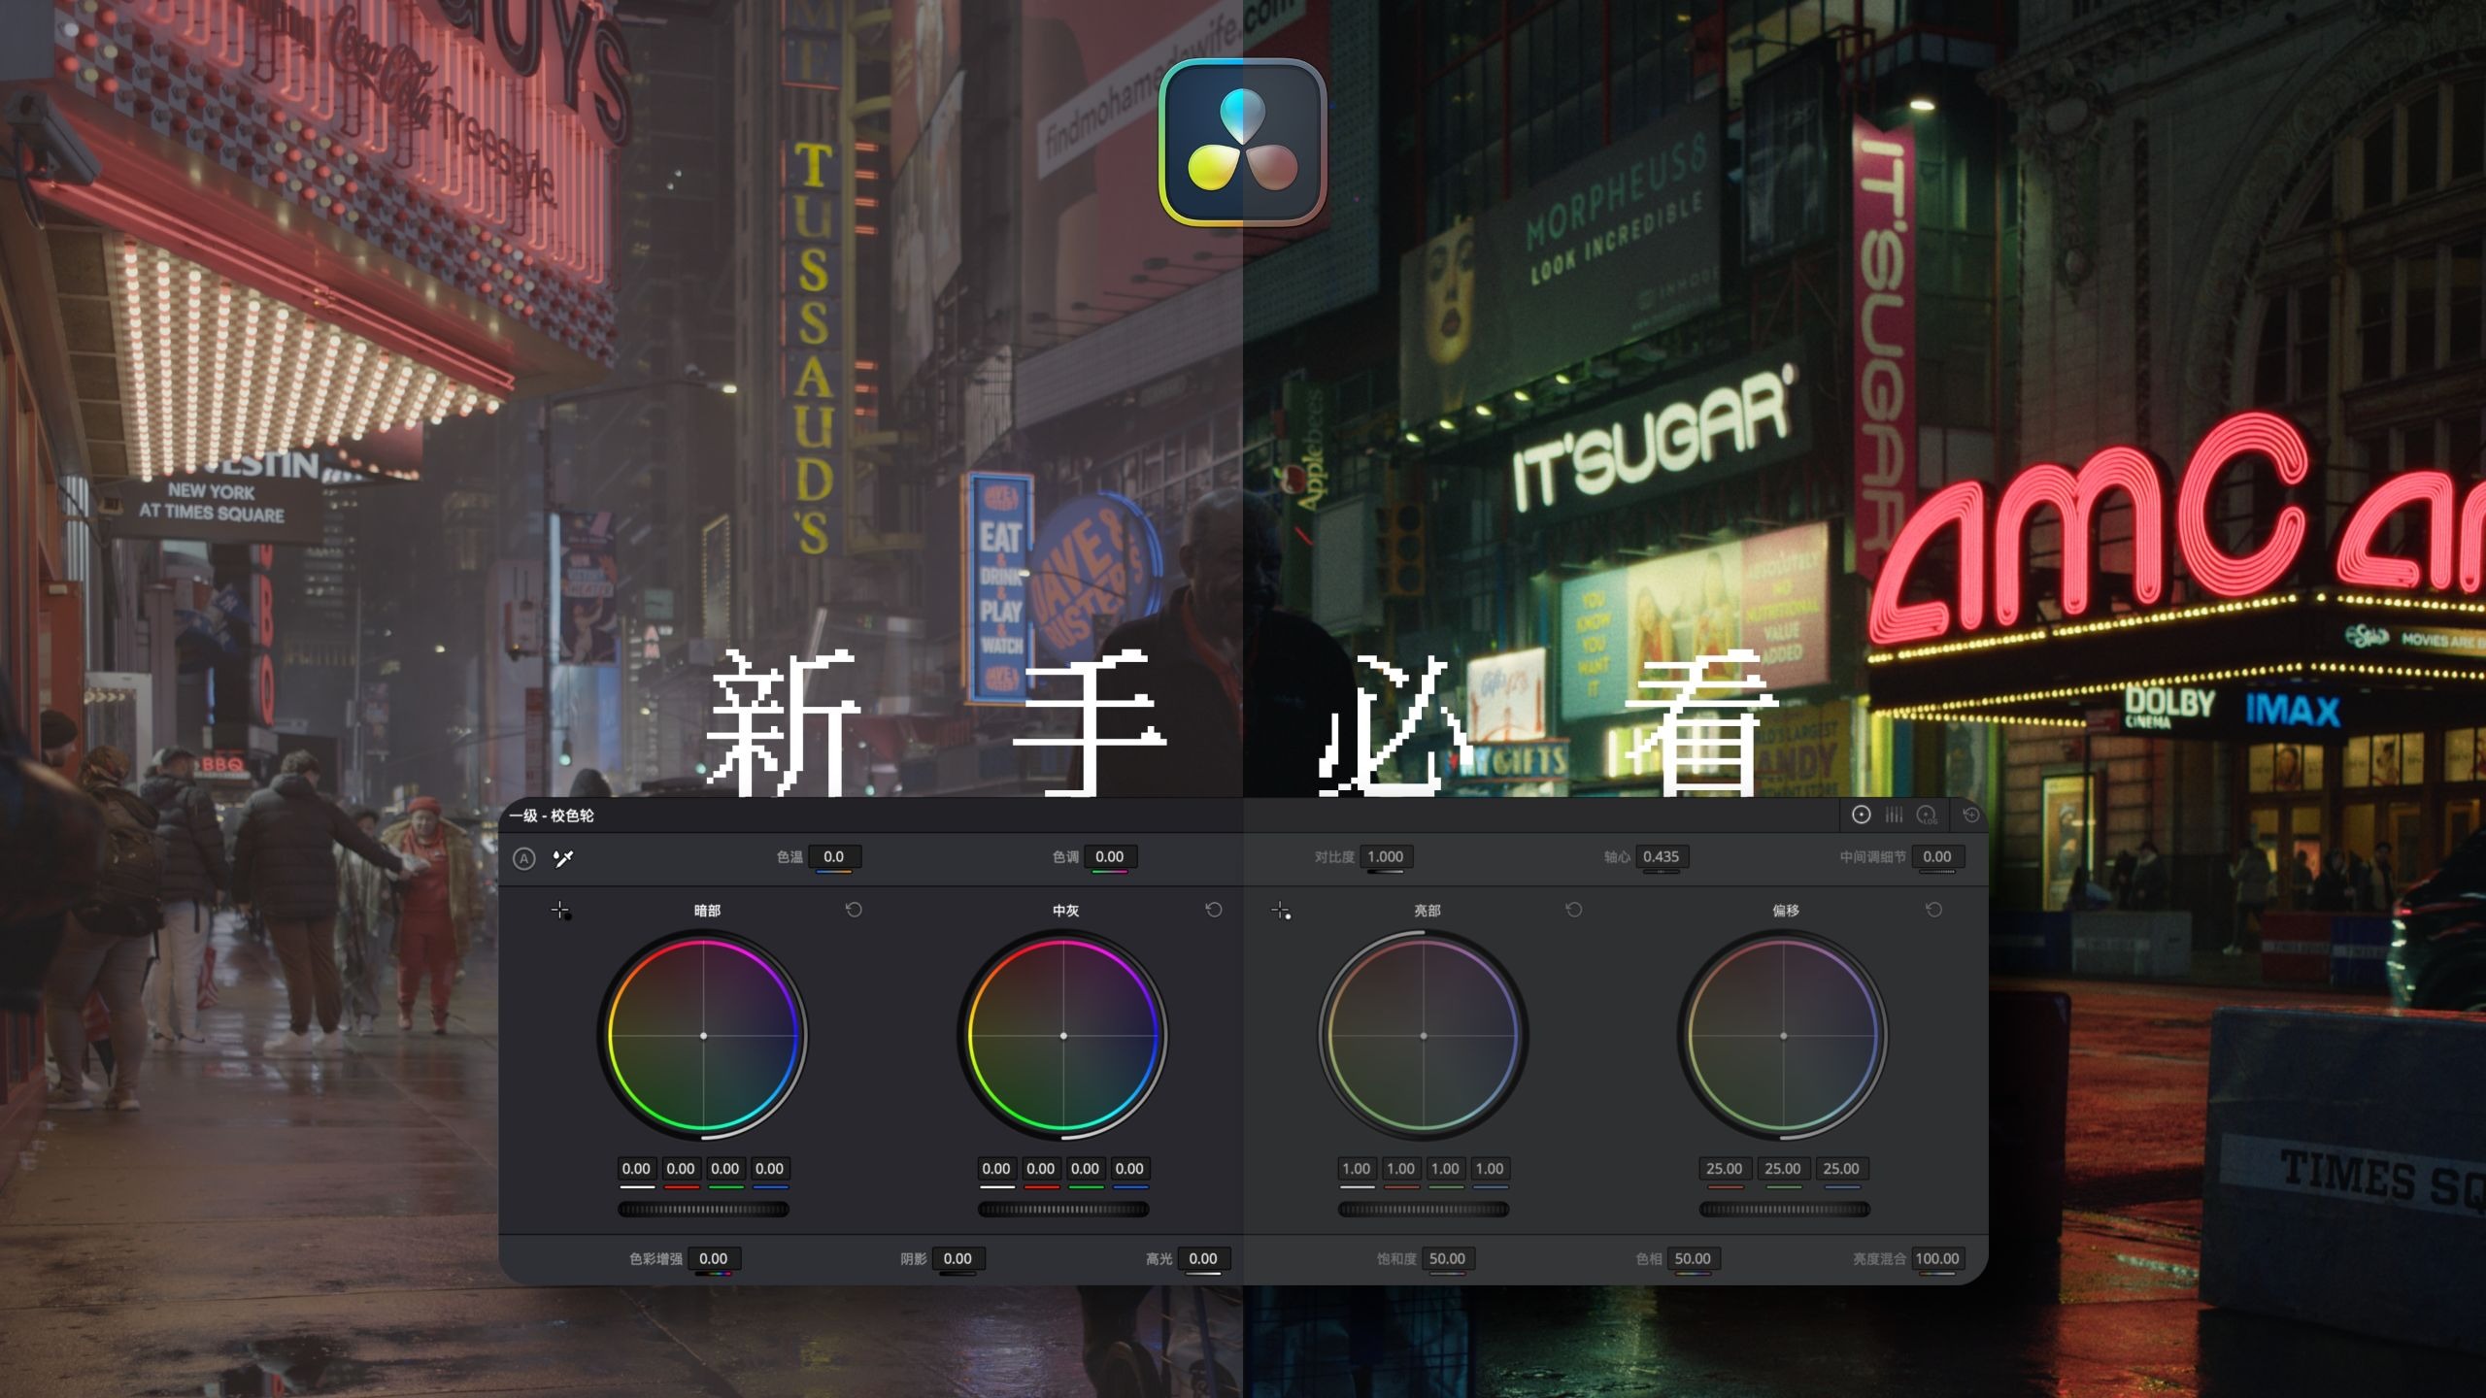Select 偏移 green channel value 25.00
Viewport: 2486px width, 1398px height.
(1783, 1169)
